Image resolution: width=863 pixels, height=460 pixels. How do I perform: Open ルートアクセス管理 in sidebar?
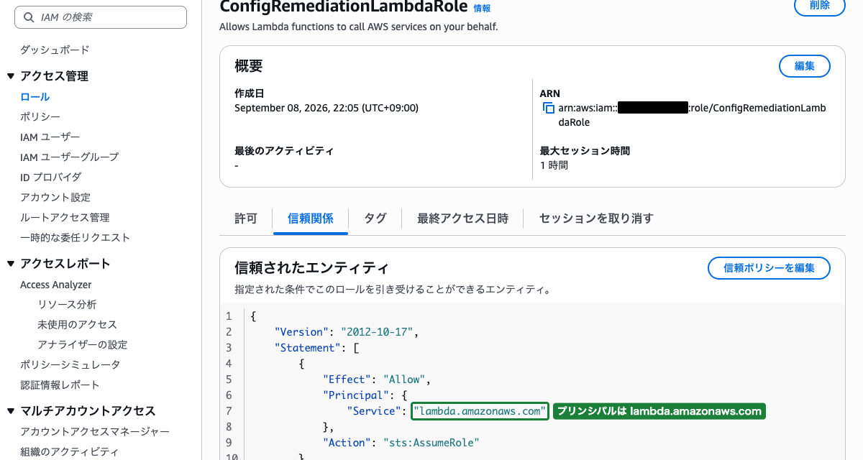click(x=65, y=217)
